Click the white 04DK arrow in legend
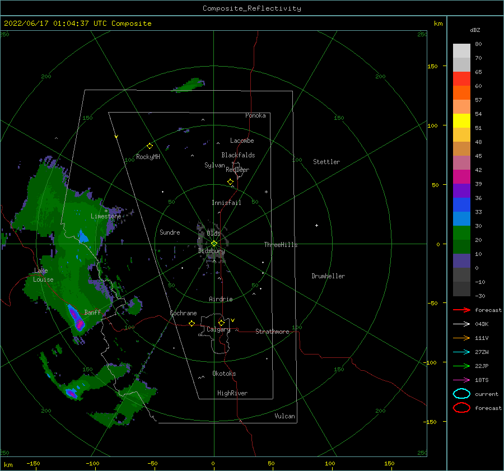The image size is (504, 471). pos(461,324)
